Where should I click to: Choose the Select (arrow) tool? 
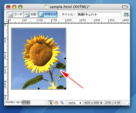(x=51, y=103)
